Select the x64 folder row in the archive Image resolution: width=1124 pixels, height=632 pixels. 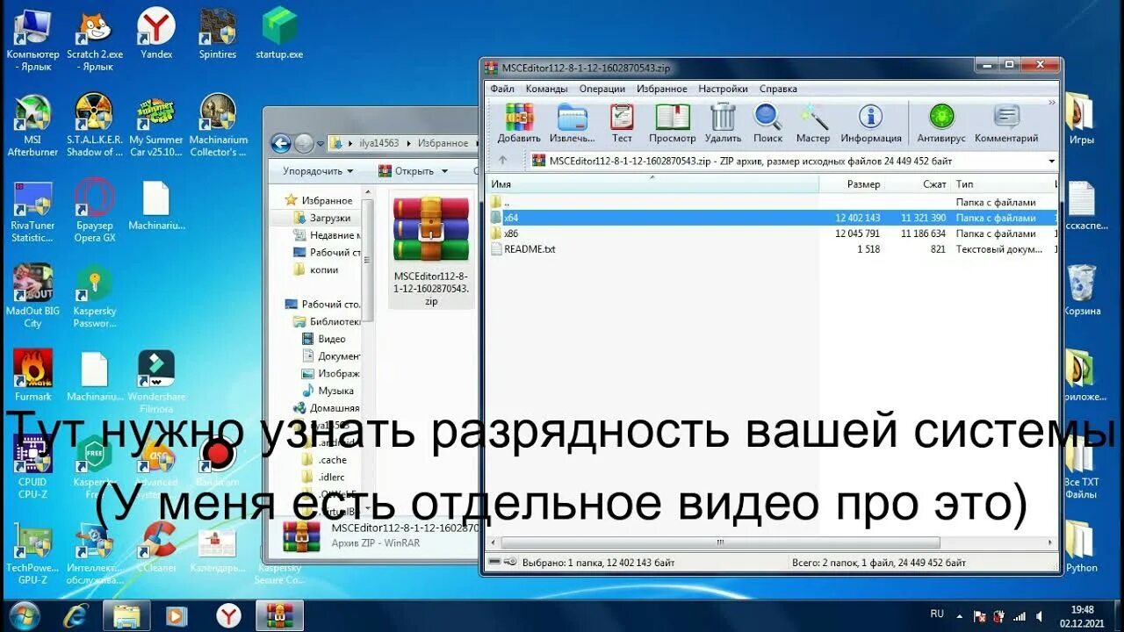coord(773,218)
